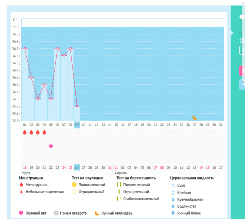The height and width of the screenshot is (219, 245).
Task: Click the grey 'Прием лекарств' pill icon
Action: 56,213
